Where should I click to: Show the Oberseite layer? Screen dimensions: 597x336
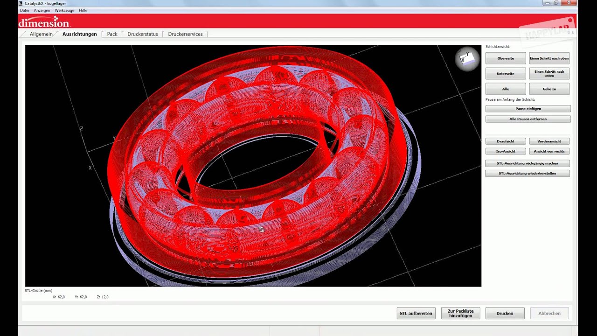[x=506, y=58]
